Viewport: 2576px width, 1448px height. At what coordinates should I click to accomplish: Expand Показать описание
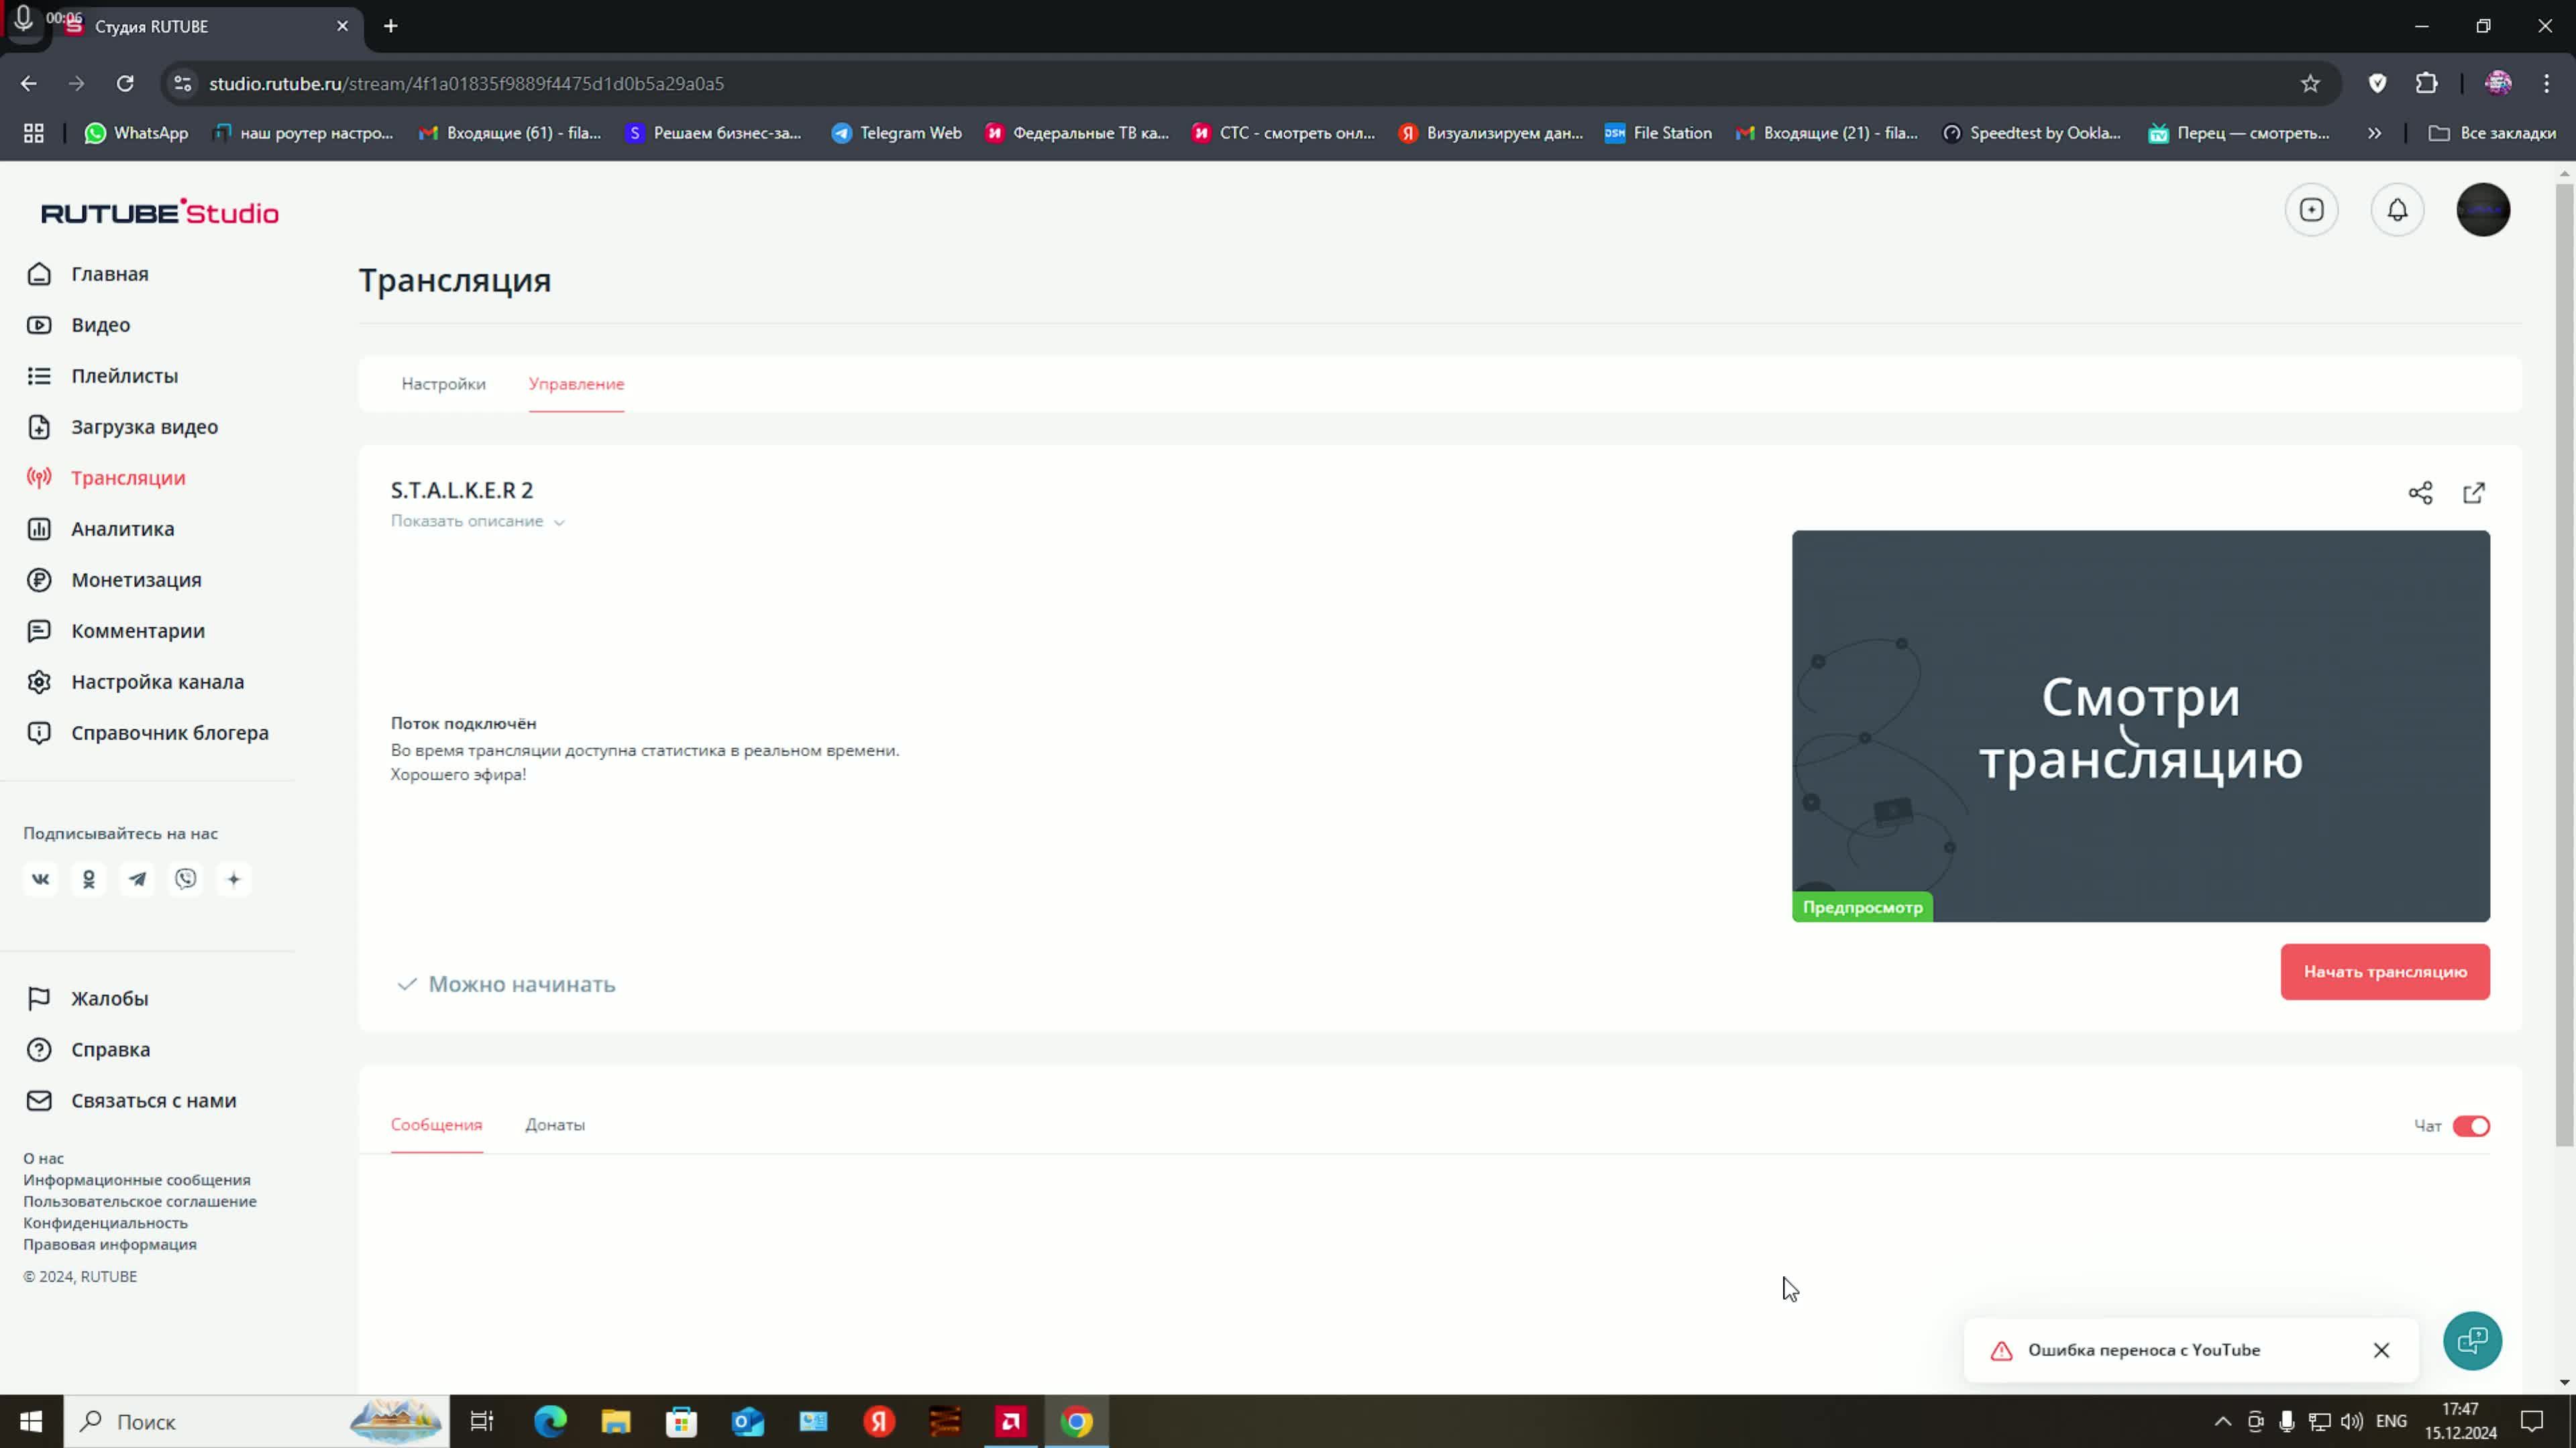477,522
